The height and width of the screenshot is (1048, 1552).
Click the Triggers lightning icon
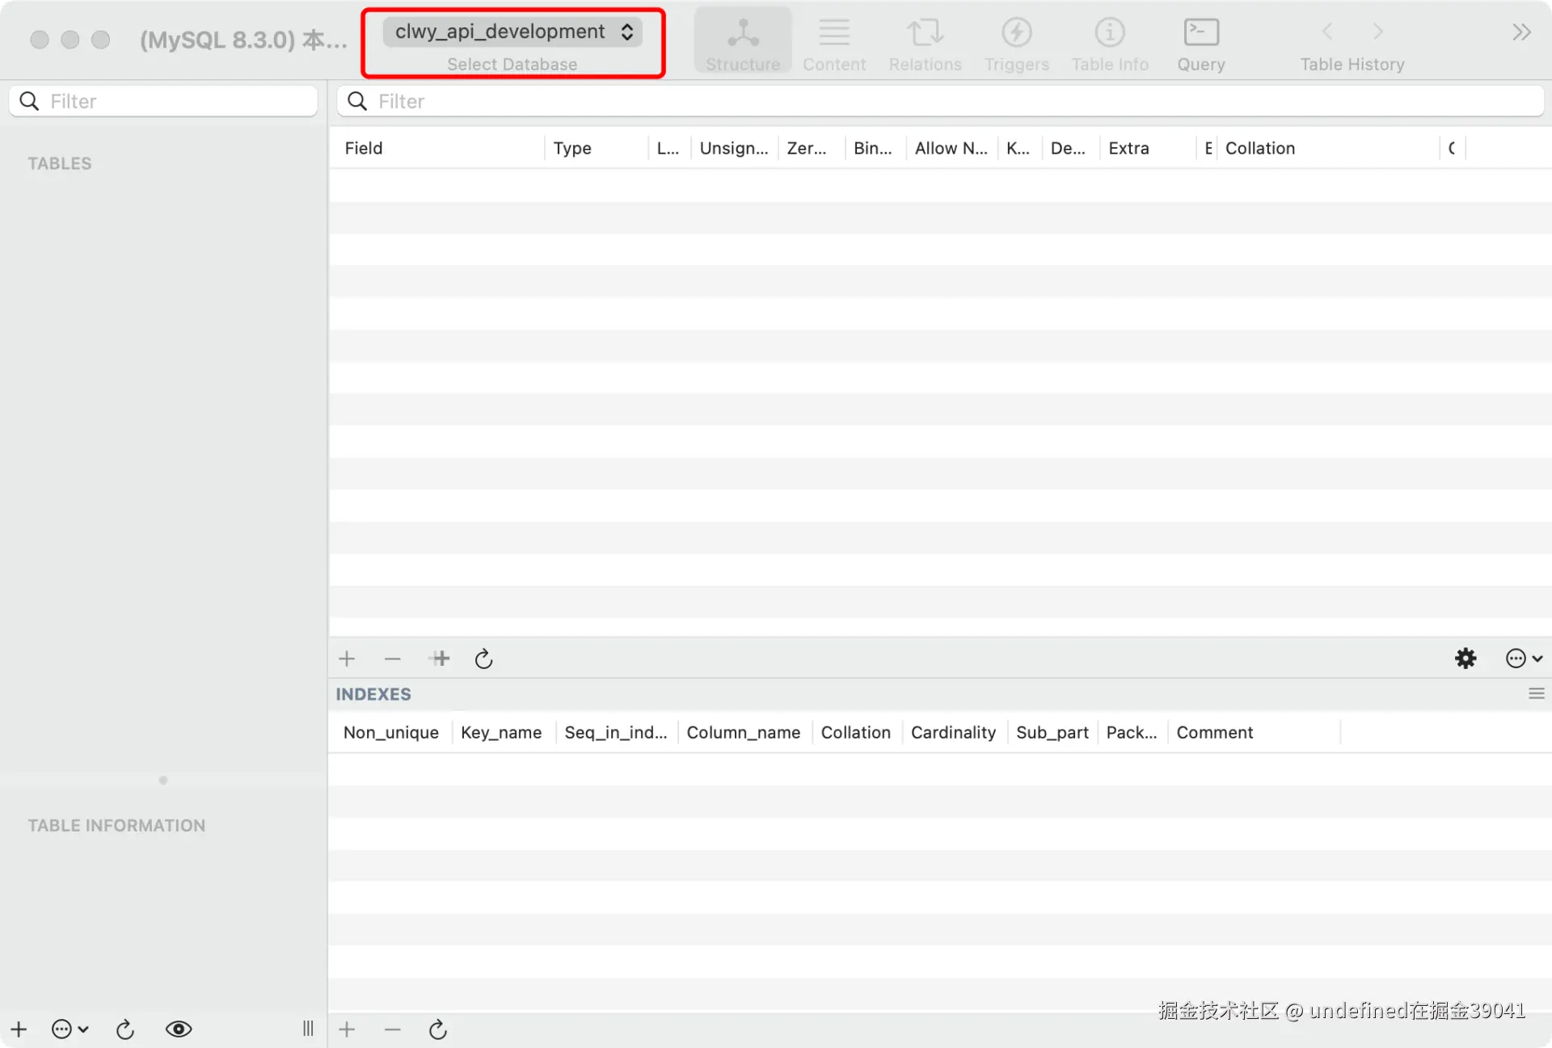point(1016,33)
